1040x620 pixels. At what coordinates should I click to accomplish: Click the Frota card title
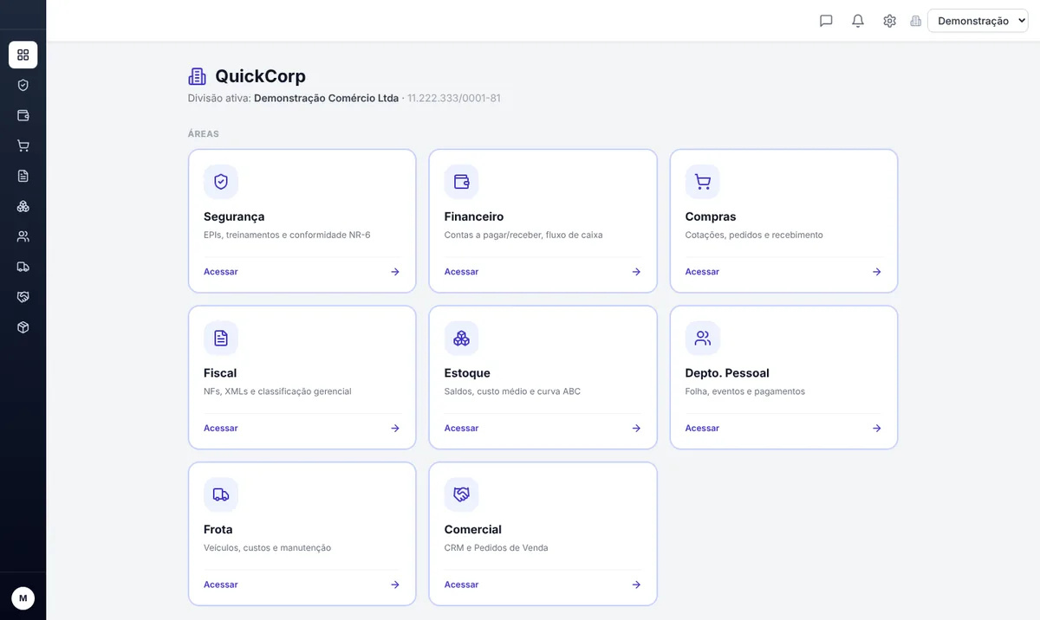coord(218,529)
